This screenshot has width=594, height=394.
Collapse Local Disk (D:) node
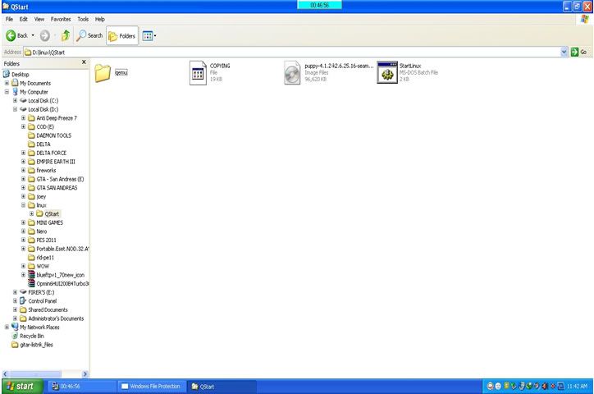click(x=15, y=109)
